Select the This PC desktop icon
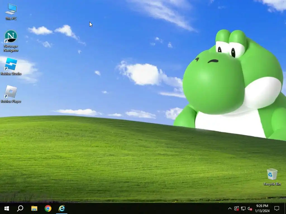The image size is (286, 214). pos(11,12)
